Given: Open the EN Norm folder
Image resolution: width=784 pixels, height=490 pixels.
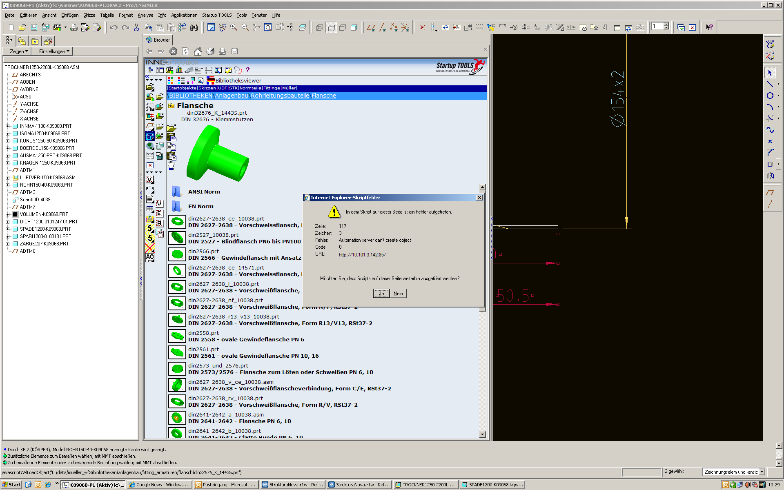Looking at the screenshot, I should pyautogui.click(x=200, y=207).
